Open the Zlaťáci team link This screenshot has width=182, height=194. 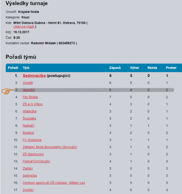27,168
